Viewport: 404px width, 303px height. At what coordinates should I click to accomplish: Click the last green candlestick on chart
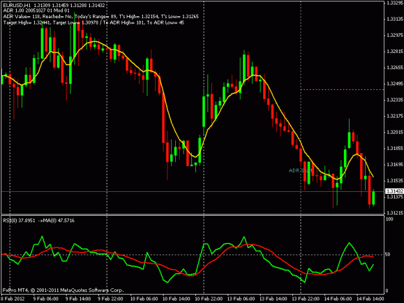tap(374, 198)
